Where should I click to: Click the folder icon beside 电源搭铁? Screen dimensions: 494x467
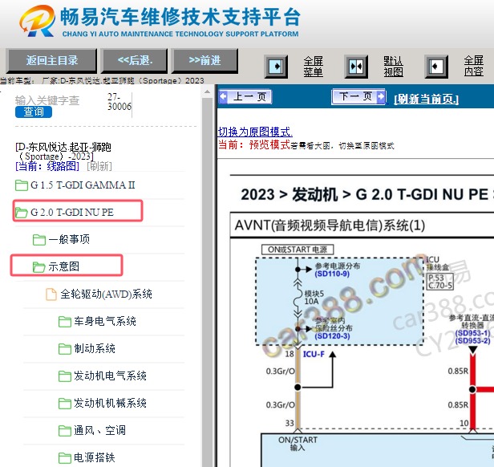(x=65, y=458)
